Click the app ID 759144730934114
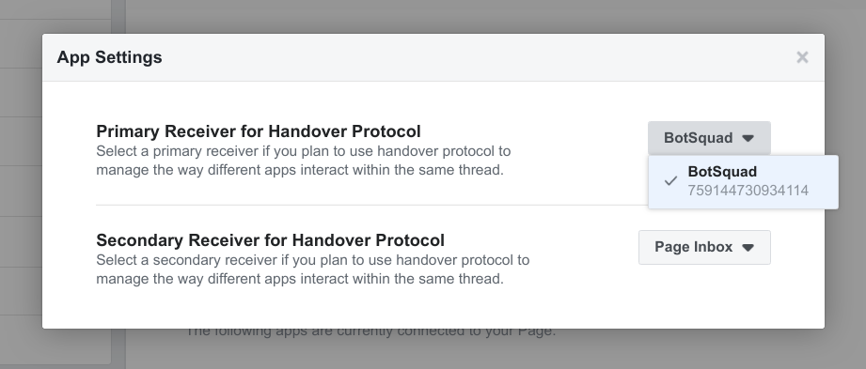Screen dimensions: 866x369 point(748,191)
